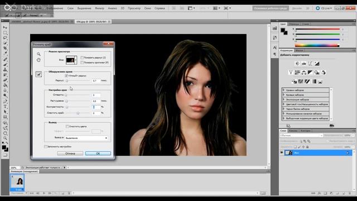This screenshot has width=357, height=201.
Task: Select the Move tool in main toolbox
Action: [x=5, y=27]
